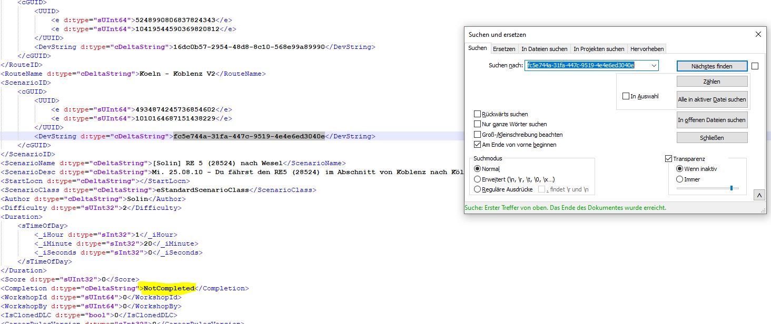Collapse dialog with the caret button
The image size is (771, 324).
[759, 196]
